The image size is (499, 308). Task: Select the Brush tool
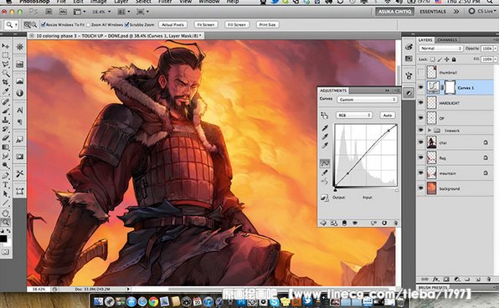(5, 110)
